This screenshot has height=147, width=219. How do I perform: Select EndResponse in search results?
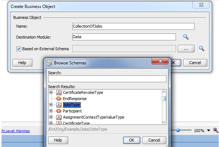(x=74, y=99)
